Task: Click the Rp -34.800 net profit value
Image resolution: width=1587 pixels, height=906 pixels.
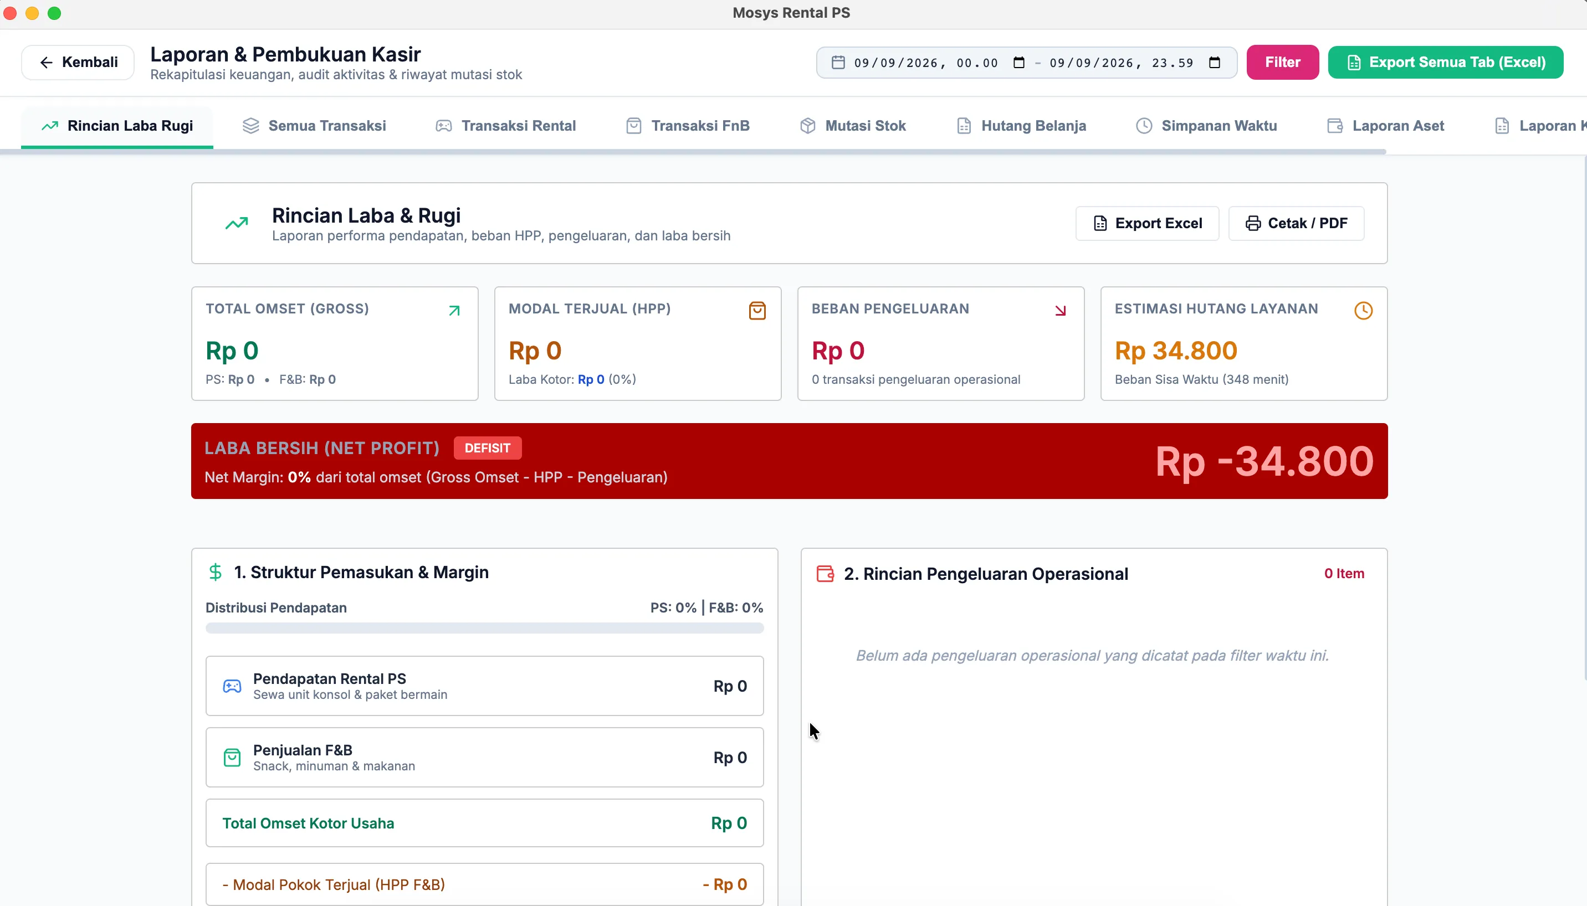Action: coord(1264,461)
